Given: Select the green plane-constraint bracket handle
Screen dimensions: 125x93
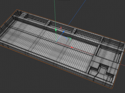Looking at the screenshot, I should pyautogui.click(x=70, y=39).
